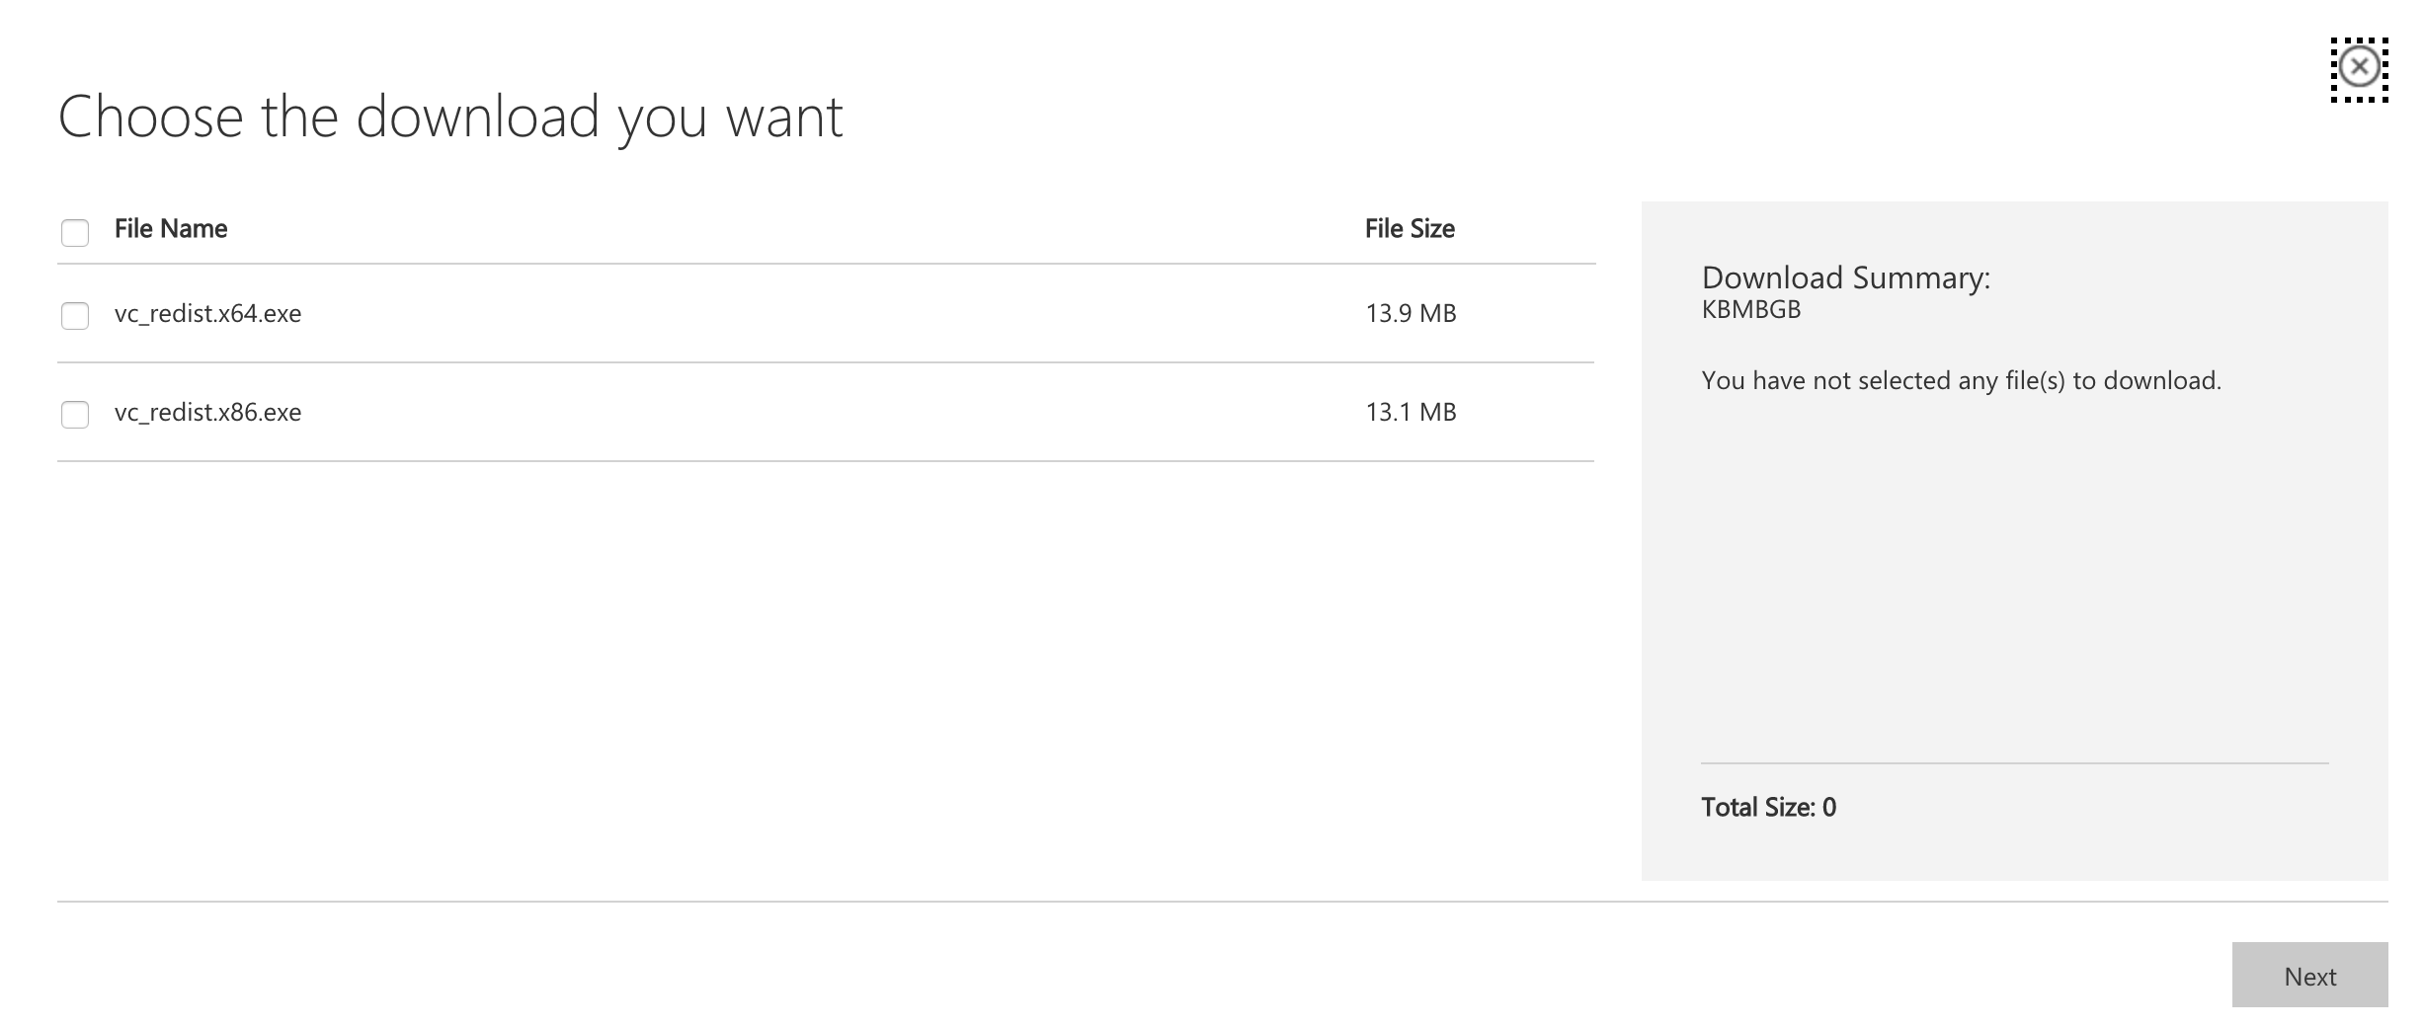Image resolution: width=2424 pixels, height=1029 pixels.
Task: Click the vc_redist.x86.exe file name
Action: pyautogui.click(x=207, y=413)
